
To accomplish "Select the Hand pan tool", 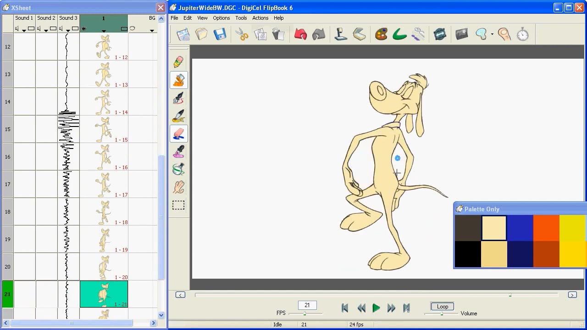I will [179, 187].
